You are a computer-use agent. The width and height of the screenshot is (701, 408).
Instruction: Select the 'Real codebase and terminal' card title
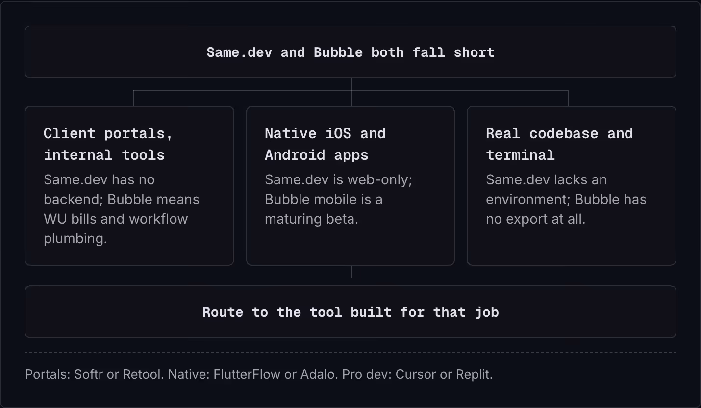point(559,144)
